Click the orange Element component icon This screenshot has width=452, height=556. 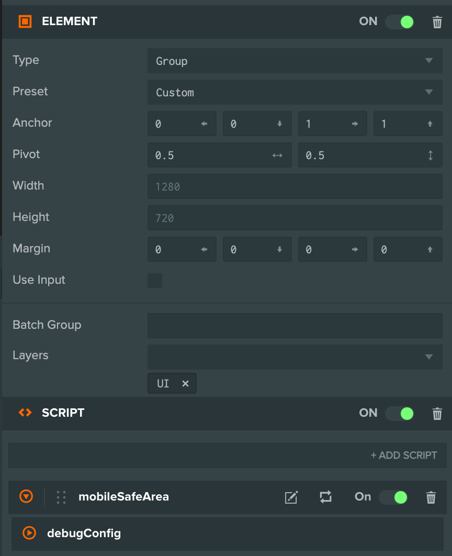click(25, 21)
